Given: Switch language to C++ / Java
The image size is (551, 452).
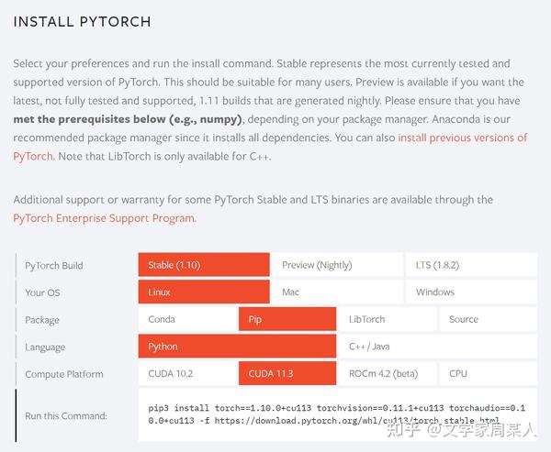Looking at the screenshot, I should pyautogui.click(x=437, y=347).
